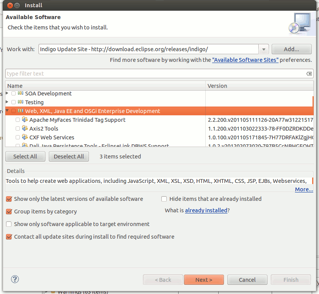Open help via question mark icon
Screen dimensions: 319x294
[15, 279]
